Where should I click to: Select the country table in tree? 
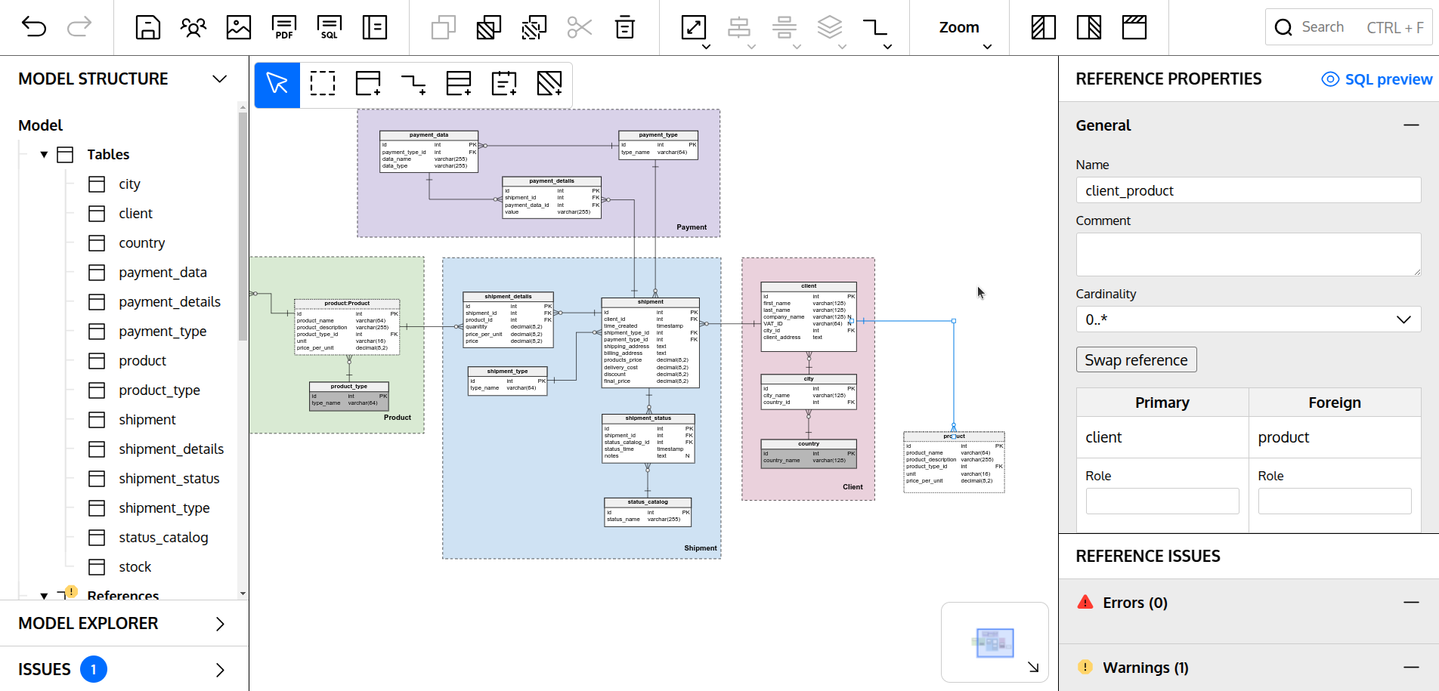[x=141, y=243]
